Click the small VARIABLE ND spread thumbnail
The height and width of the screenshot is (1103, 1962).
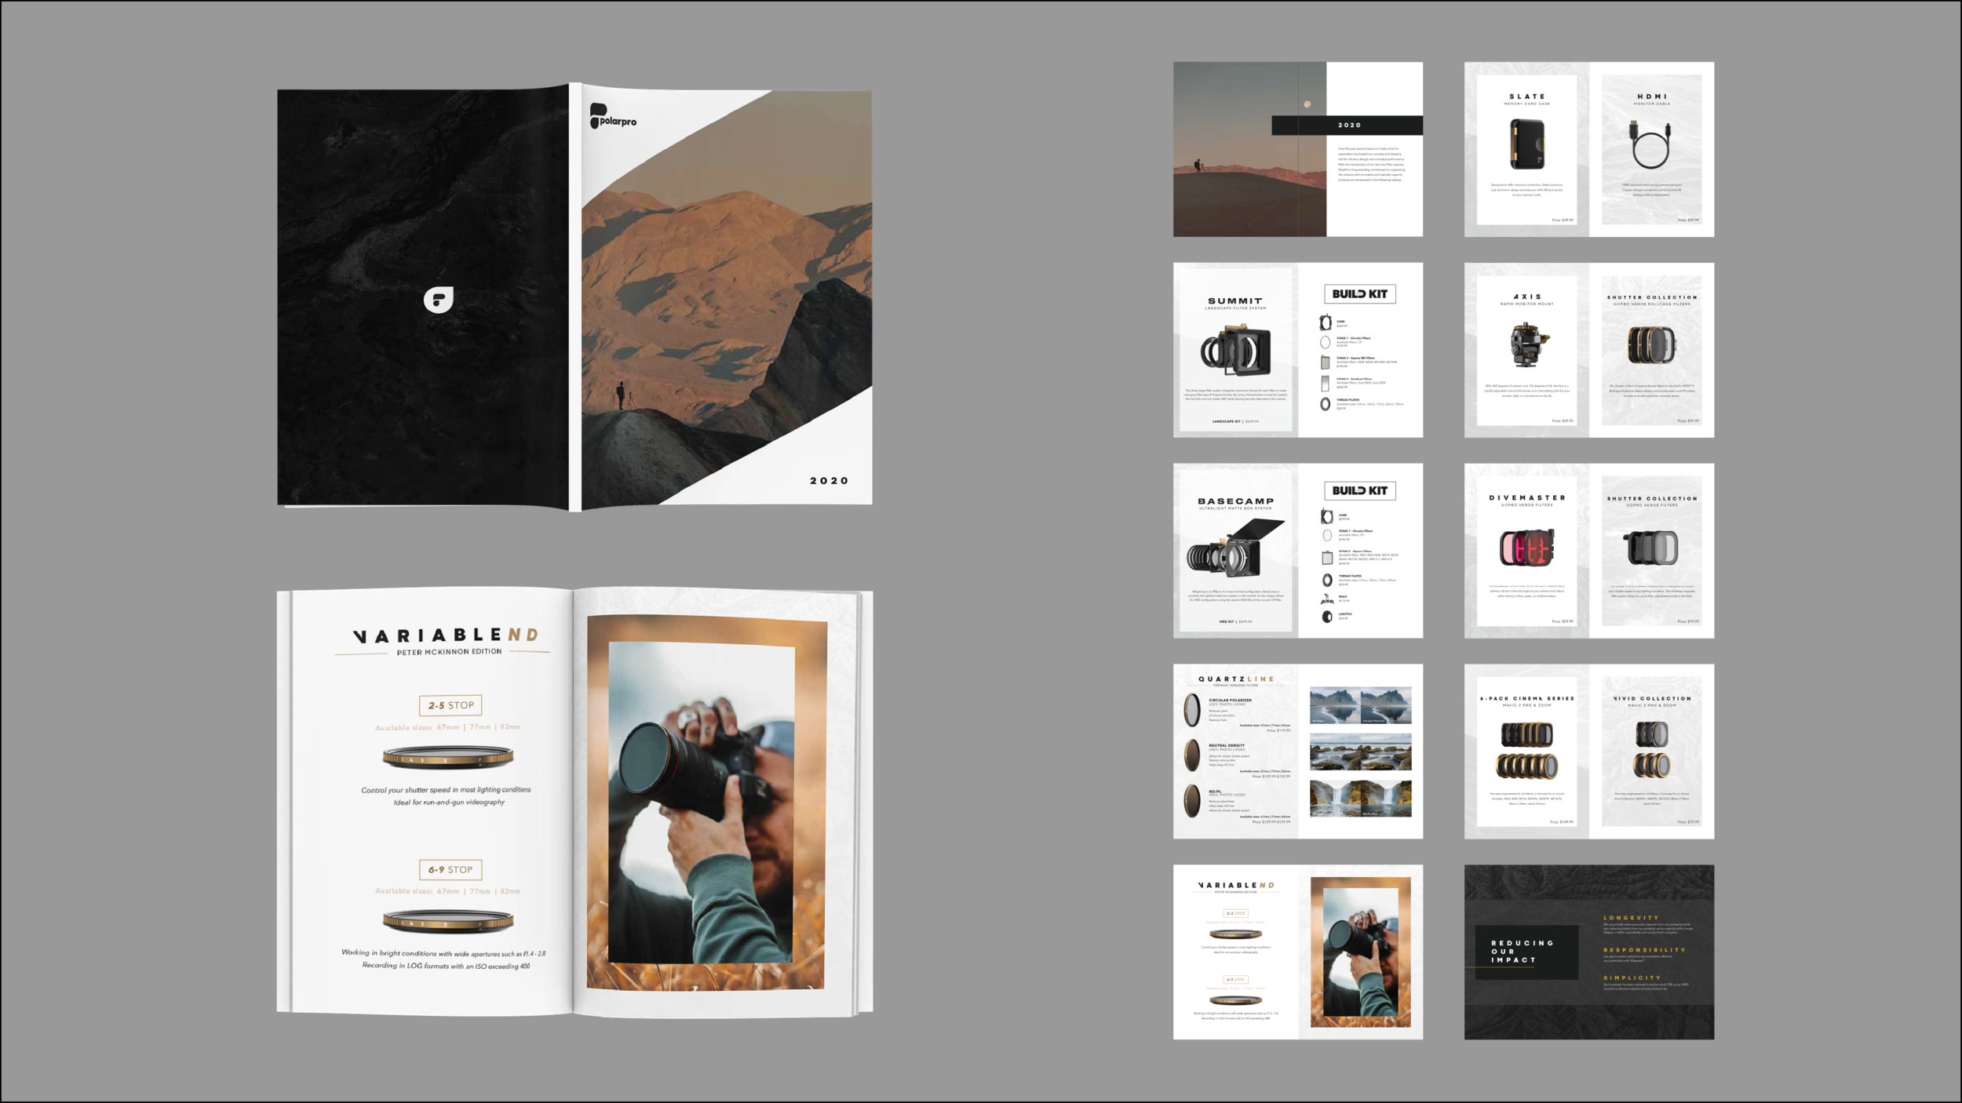point(1297,952)
